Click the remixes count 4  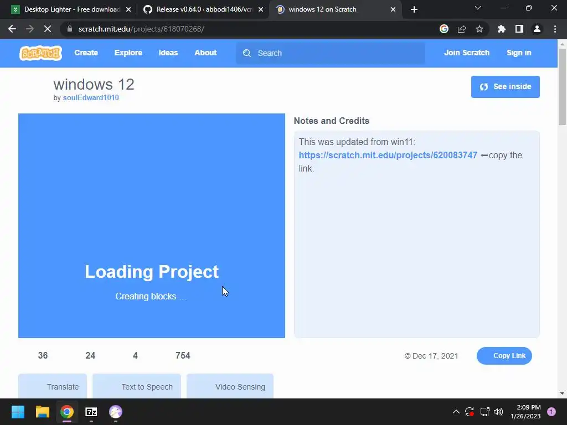click(x=135, y=356)
